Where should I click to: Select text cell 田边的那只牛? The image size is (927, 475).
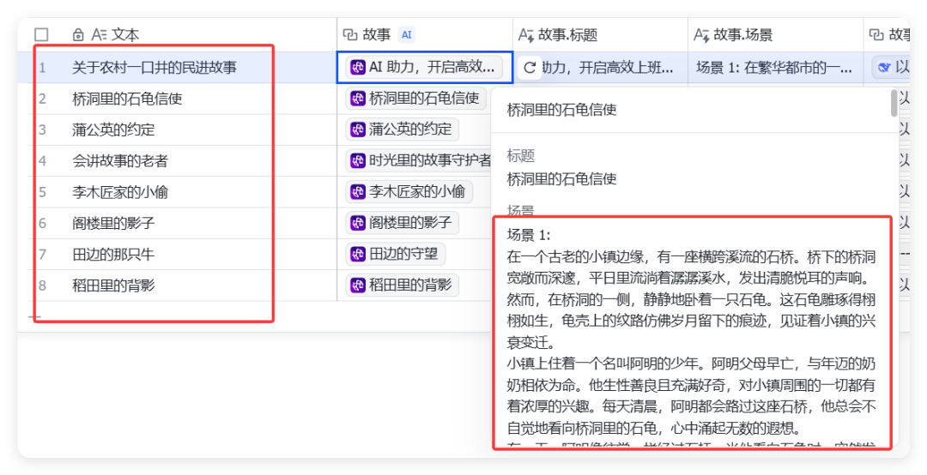point(113,255)
